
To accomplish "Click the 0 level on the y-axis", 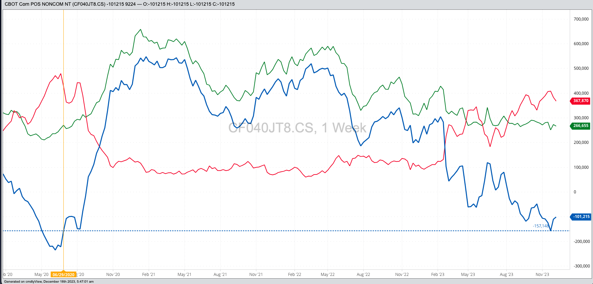I will click(x=575, y=192).
